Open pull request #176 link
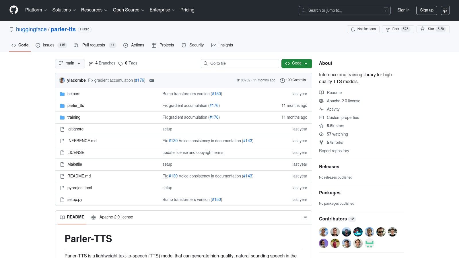 tap(140, 80)
